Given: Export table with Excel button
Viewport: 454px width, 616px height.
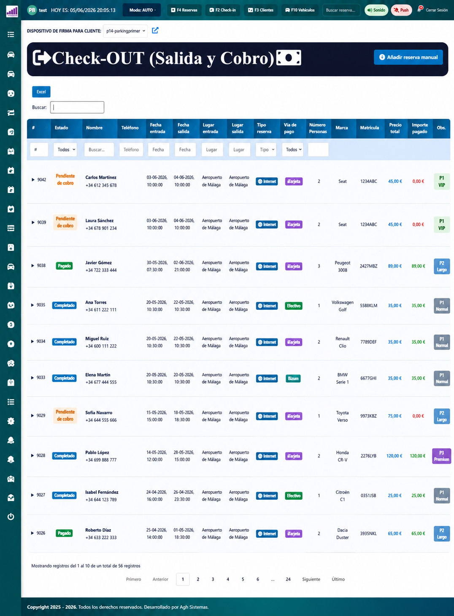Looking at the screenshot, I should 41,92.
